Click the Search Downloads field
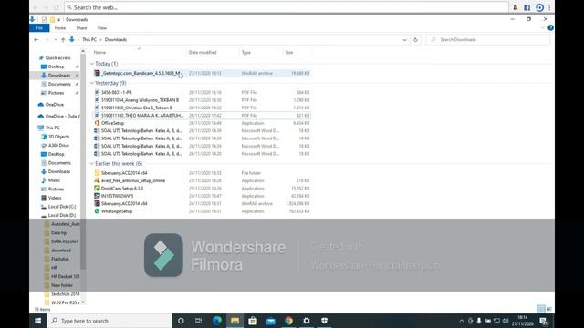 coord(487,39)
